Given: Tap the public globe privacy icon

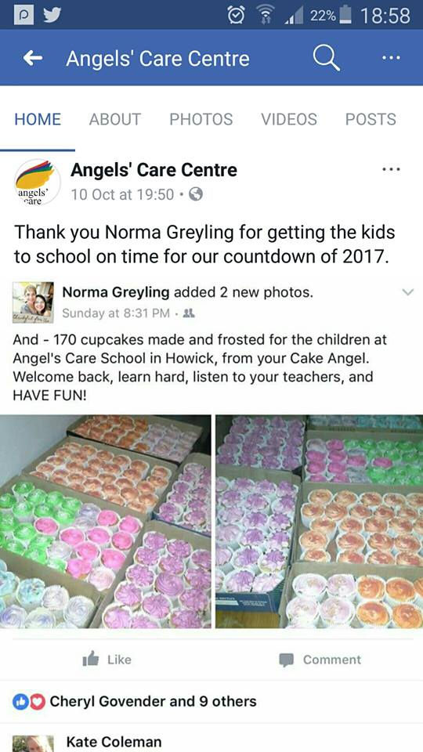Looking at the screenshot, I should coord(196,194).
